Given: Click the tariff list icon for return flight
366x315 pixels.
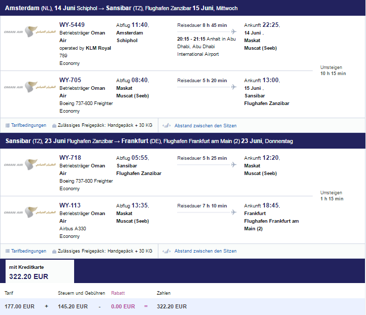Looking at the screenshot, I should point(8,251).
